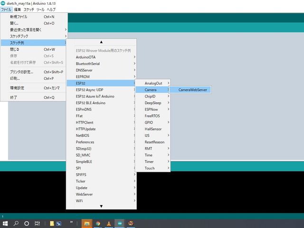304x228 pixels.
Task: Select highlighted ESP32 examples entry
Action: pyautogui.click(x=101, y=83)
